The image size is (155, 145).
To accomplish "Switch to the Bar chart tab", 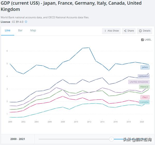I will 20,30.
